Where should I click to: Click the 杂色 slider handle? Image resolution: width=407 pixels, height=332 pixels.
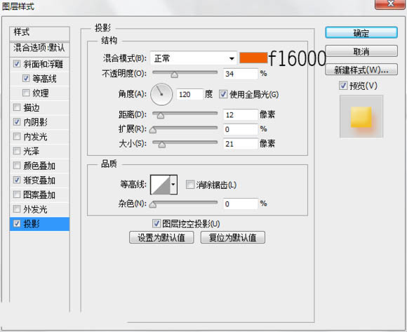(153, 204)
